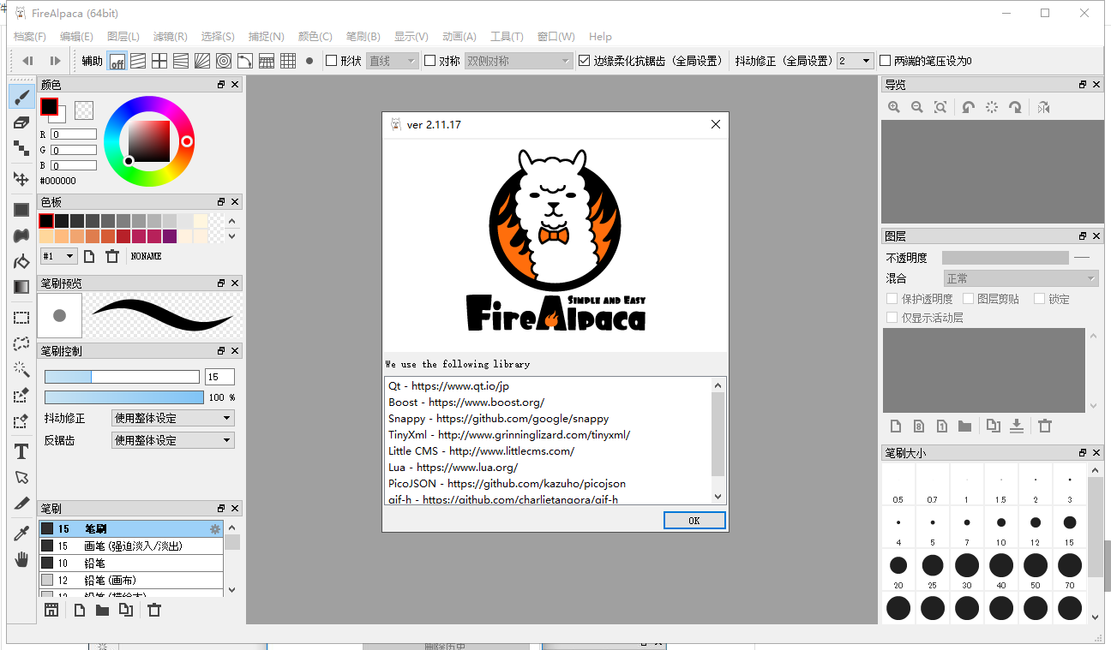Click OK in version dialog
Screen dimensions: 1111x650
(x=694, y=520)
